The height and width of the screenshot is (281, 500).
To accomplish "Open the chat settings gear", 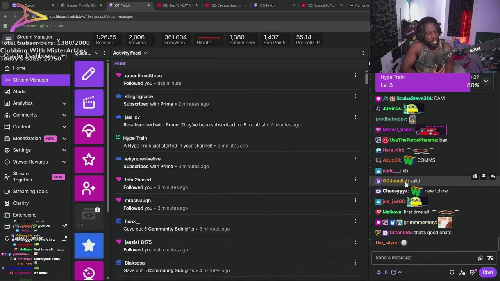I will tap(472, 272).
